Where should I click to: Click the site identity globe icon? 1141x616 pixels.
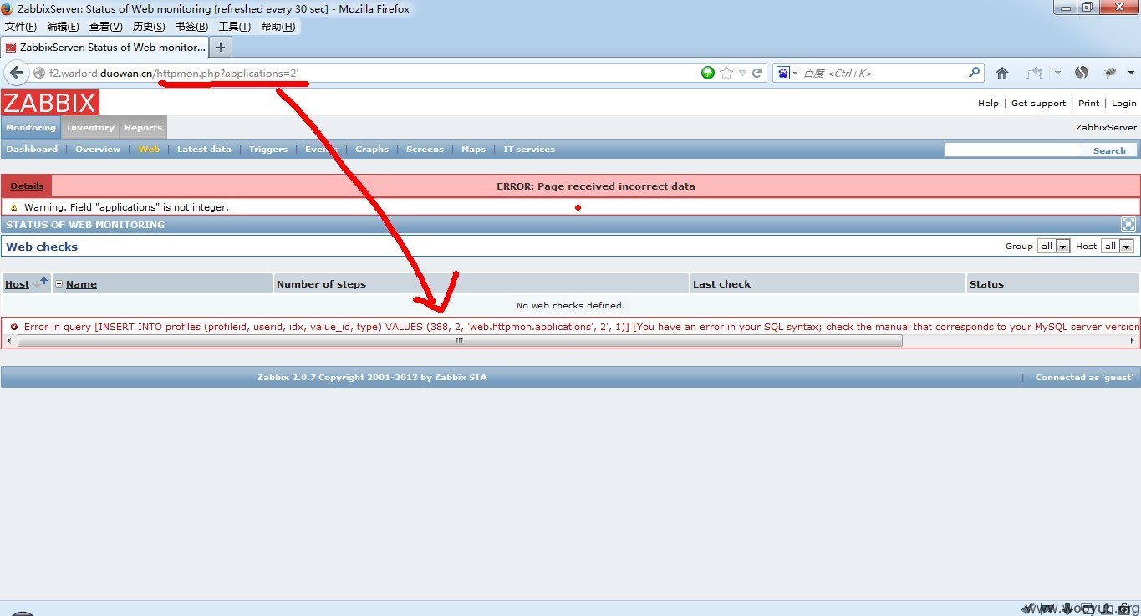(x=39, y=73)
